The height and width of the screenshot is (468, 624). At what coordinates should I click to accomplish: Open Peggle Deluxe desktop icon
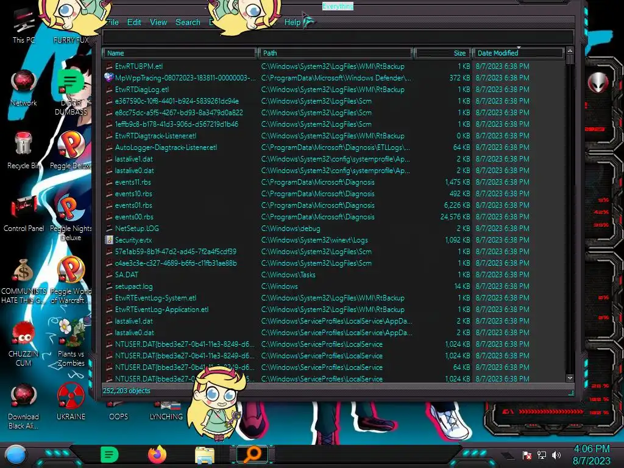click(x=71, y=151)
